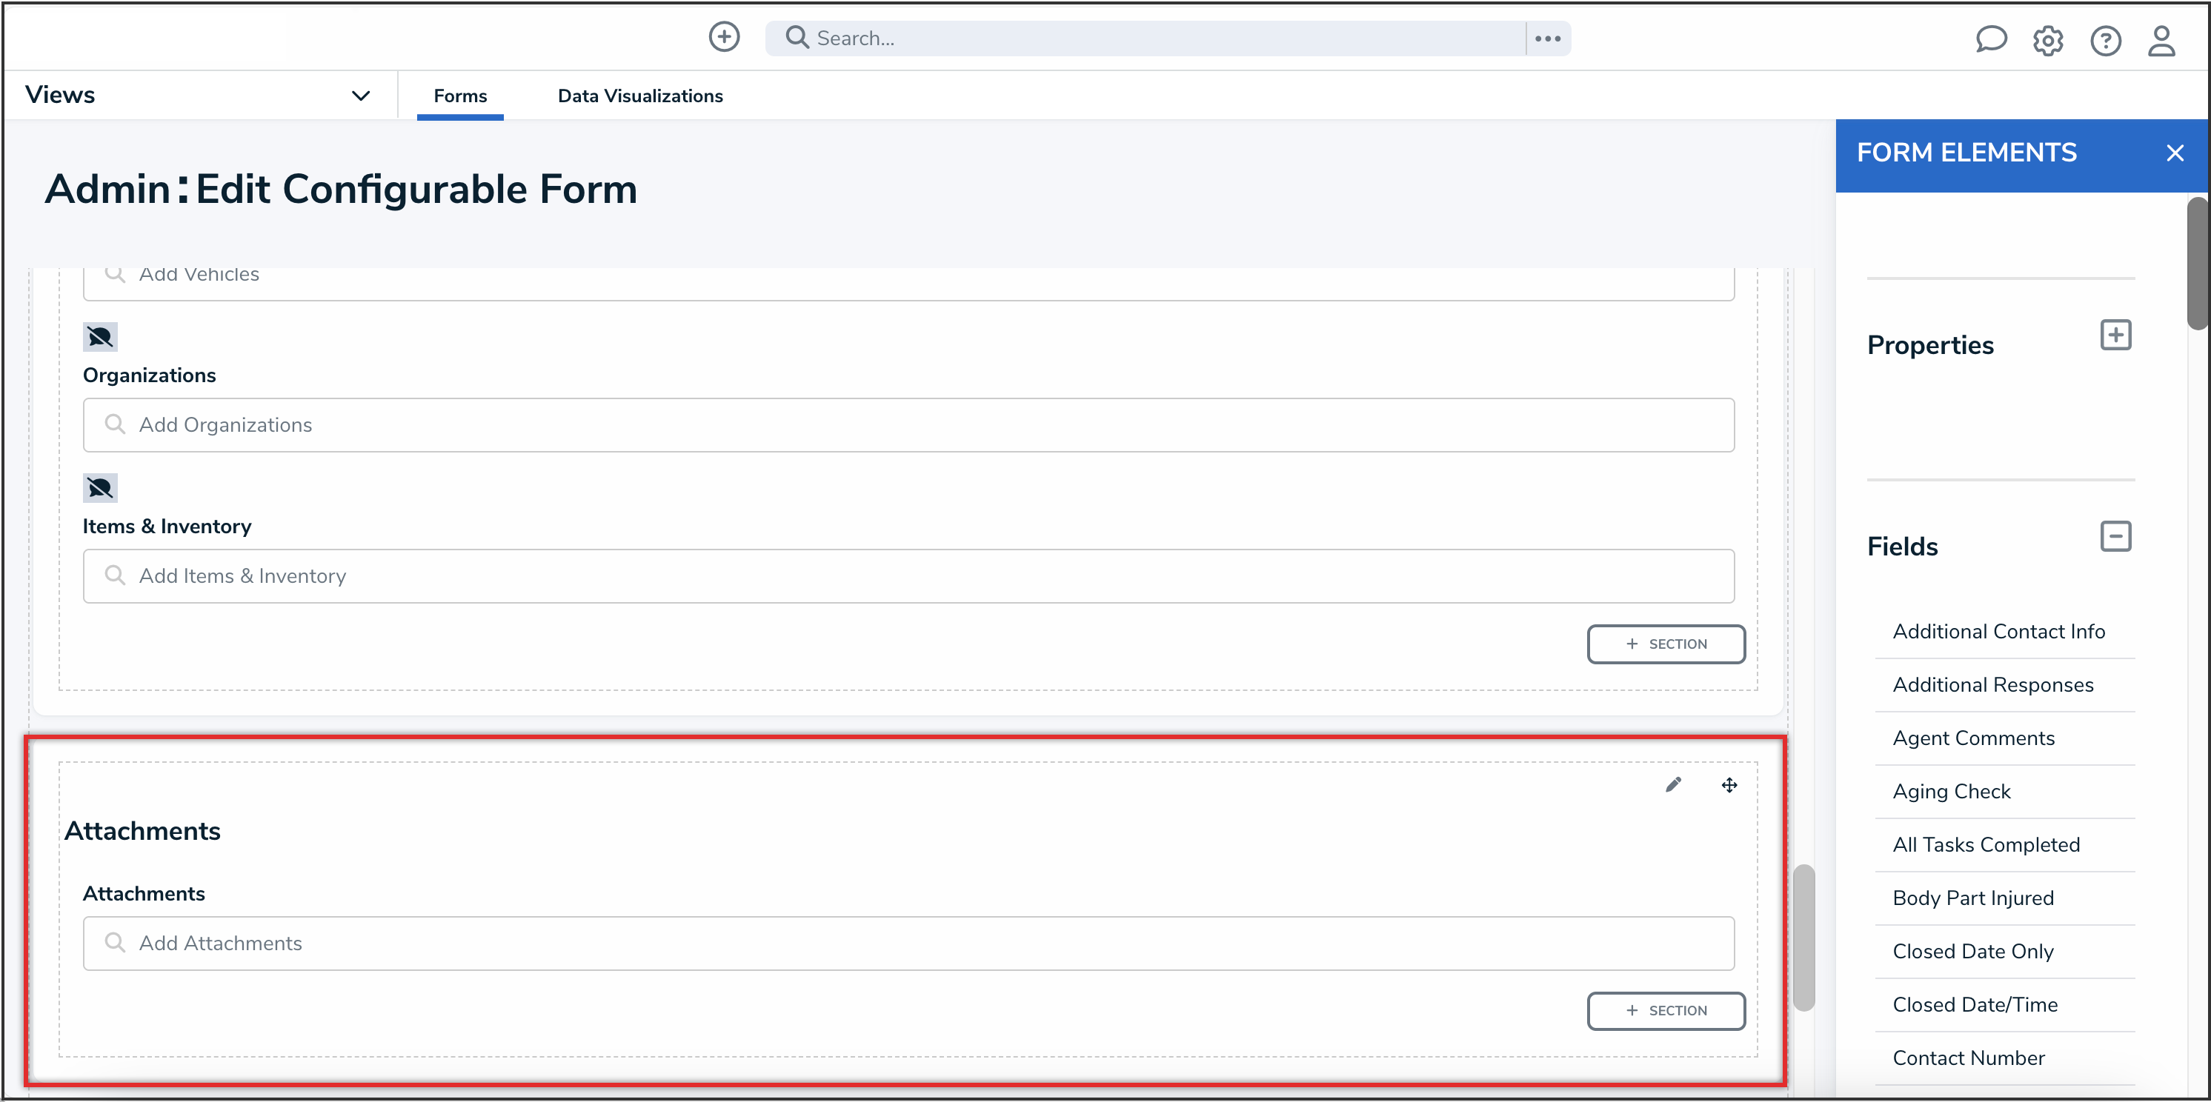Viewport: 2211px width, 1102px height.
Task: Click the form canvas vertical scrollbar
Action: [x=1803, y=938]
